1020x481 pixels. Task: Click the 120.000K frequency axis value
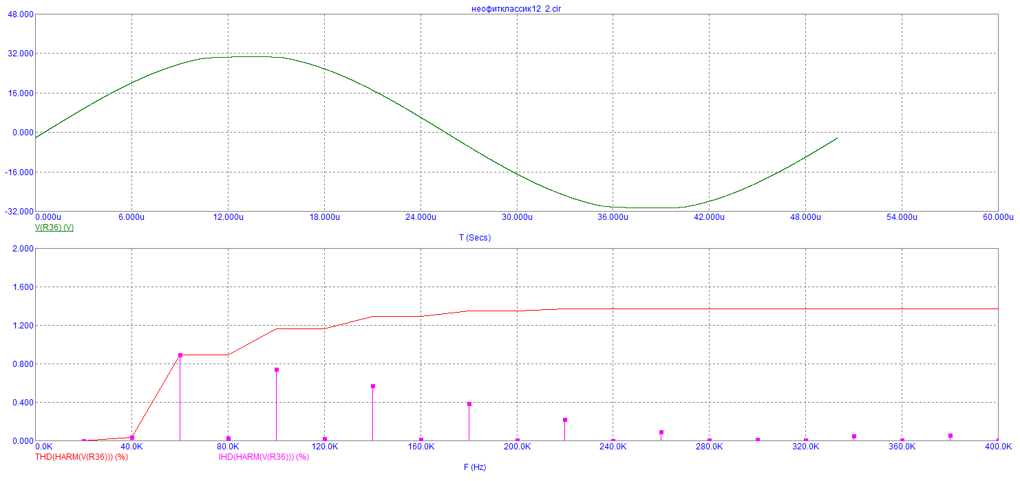click(324, 447)
